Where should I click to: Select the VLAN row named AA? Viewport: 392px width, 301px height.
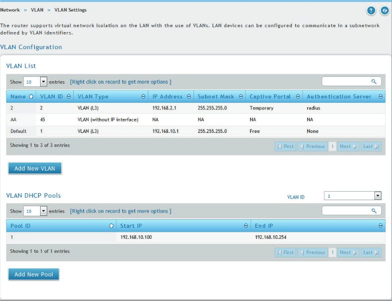click(196, 119)
